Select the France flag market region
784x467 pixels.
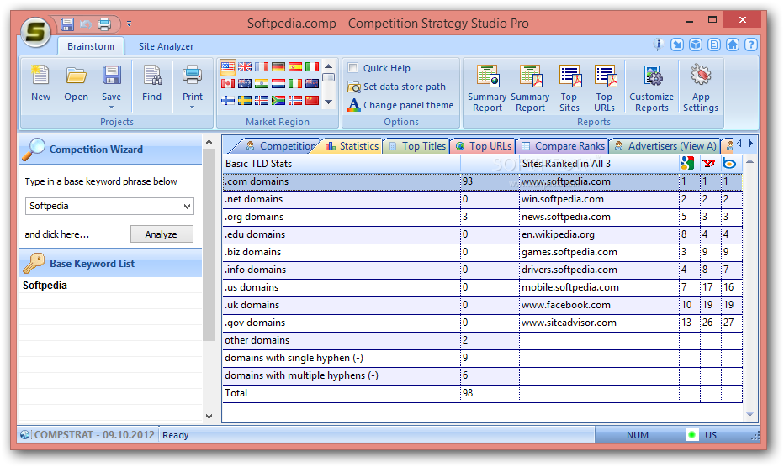point(262,67)
